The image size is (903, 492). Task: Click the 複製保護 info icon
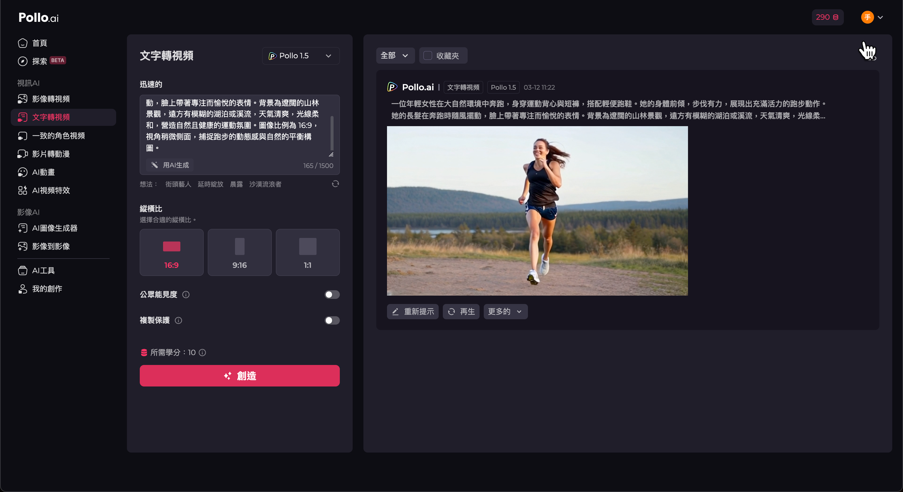pyautogui.click(x=179, y=320)
